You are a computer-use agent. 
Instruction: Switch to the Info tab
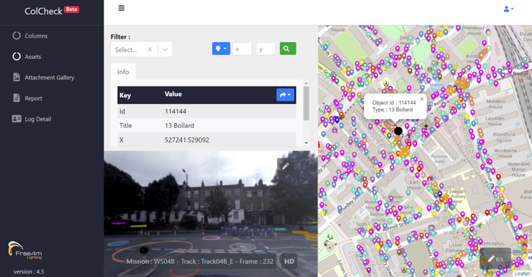pyautogui.click(x=123, y=72)
